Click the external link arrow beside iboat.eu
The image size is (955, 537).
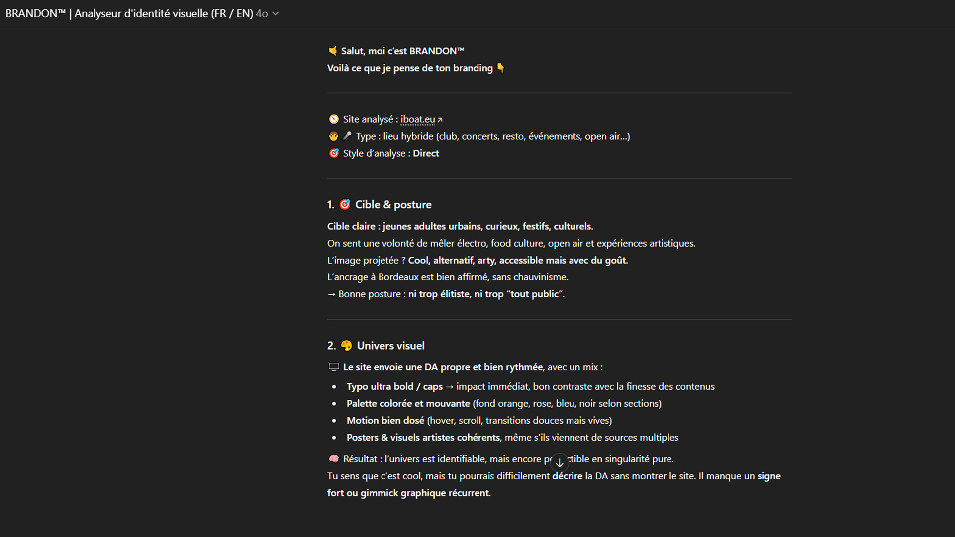pyautogui.click(x=440, y=120)
